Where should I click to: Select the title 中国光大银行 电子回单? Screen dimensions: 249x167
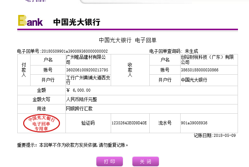click(x=128, y=40)
